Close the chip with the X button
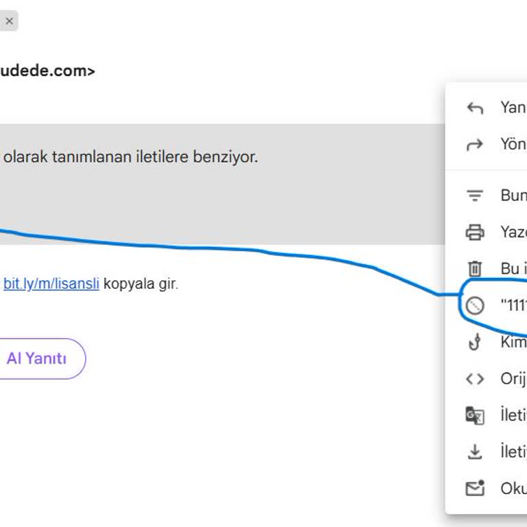The height and width of the screenshot is (527, 527). click(9, 21)
